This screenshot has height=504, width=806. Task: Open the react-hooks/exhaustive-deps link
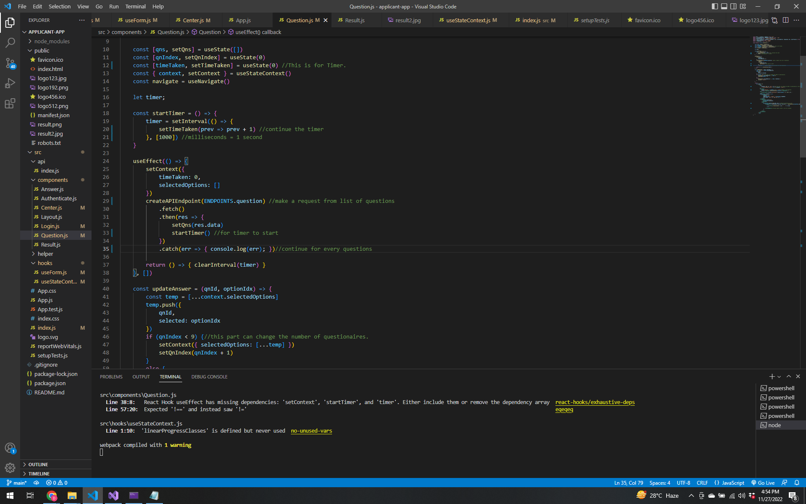coord(595,402)
